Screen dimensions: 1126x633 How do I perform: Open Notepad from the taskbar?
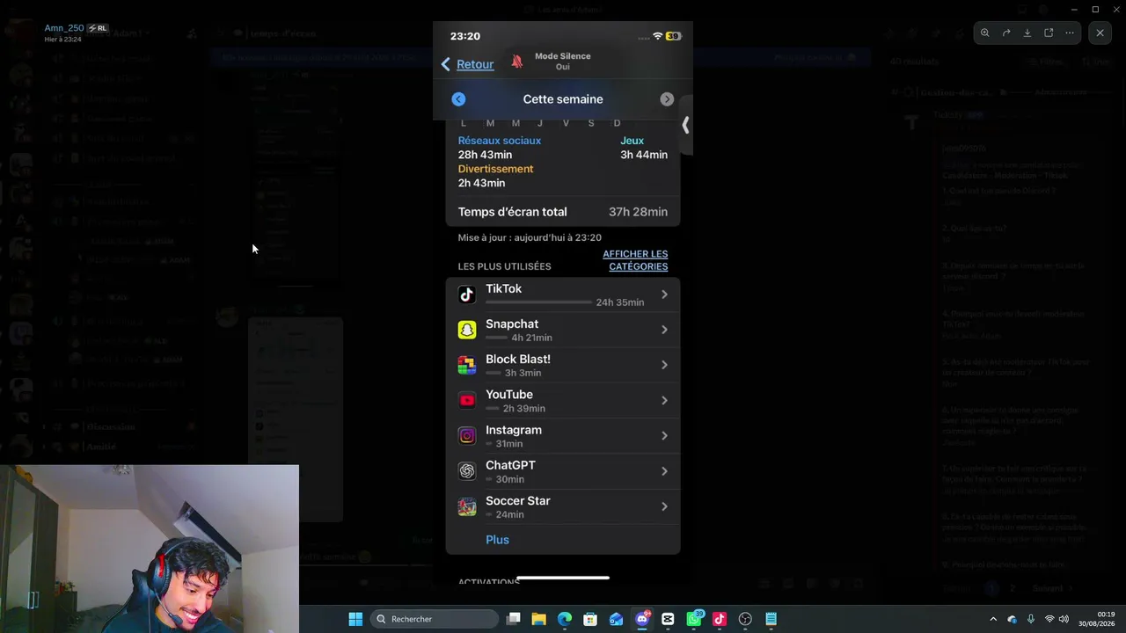[771, 619]
